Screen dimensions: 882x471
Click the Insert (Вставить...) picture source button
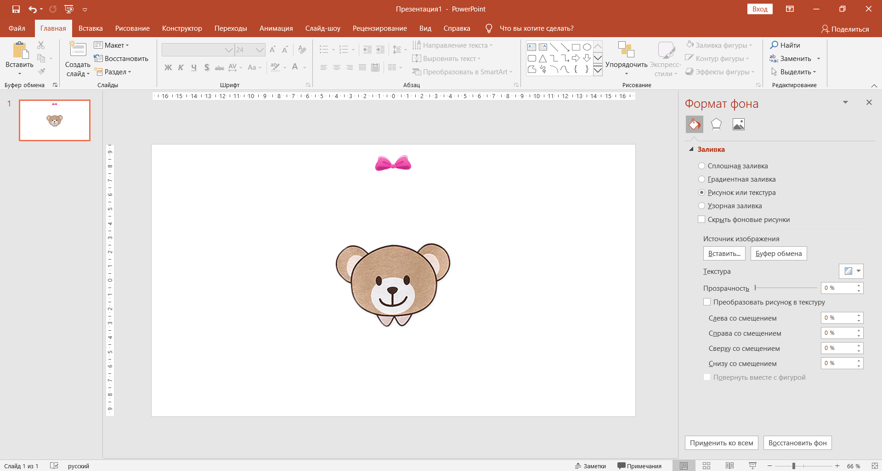(724, 254)
